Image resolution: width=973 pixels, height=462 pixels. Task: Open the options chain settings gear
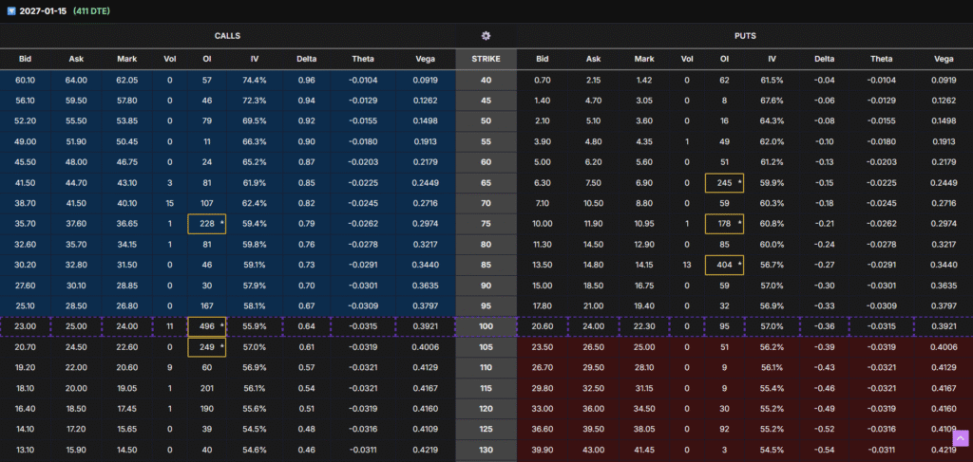(x=486, y=35)
